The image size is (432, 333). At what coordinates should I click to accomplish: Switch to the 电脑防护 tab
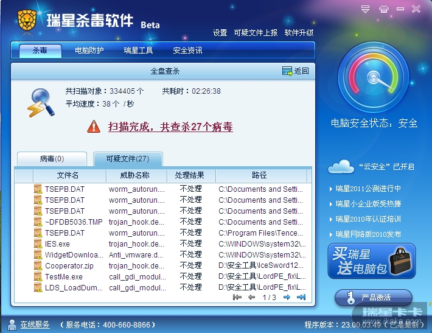tap(89, 51)
